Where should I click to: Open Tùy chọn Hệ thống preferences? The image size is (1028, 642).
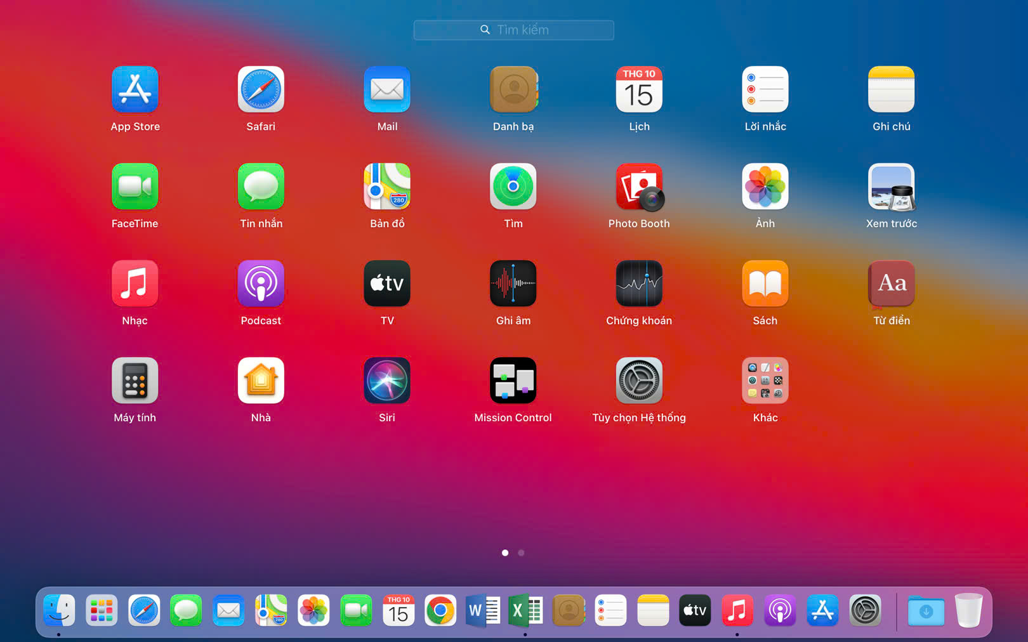[x=639, y=381]
